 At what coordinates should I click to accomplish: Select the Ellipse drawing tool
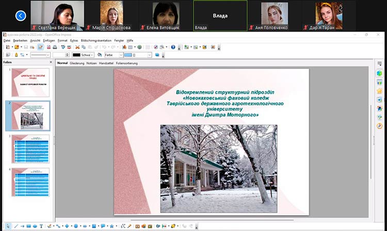(35, 226)
